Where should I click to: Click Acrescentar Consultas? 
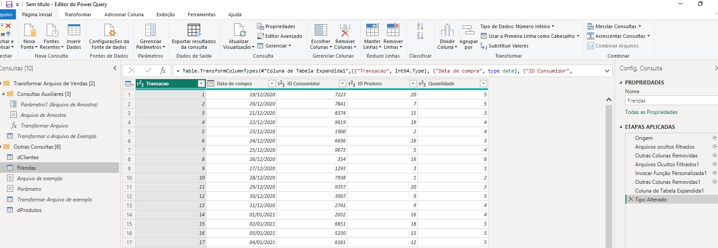click(618, 36)
